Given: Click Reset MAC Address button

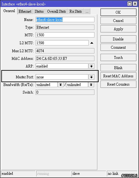Looking at the screenshot, I should [x=118, y=76].
